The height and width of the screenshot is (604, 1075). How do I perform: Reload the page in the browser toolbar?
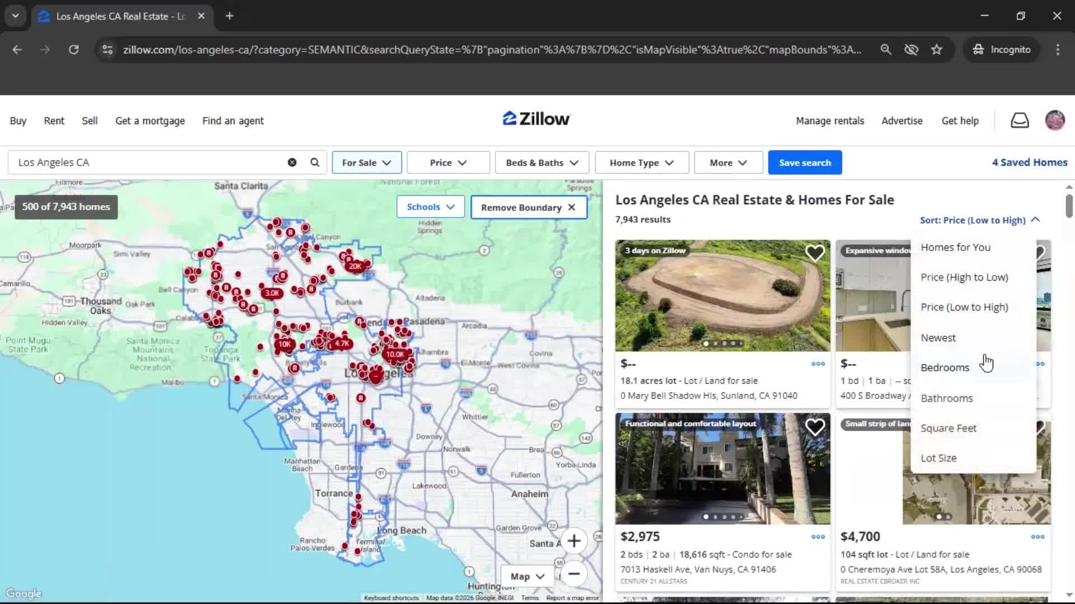tap(73, 49)
